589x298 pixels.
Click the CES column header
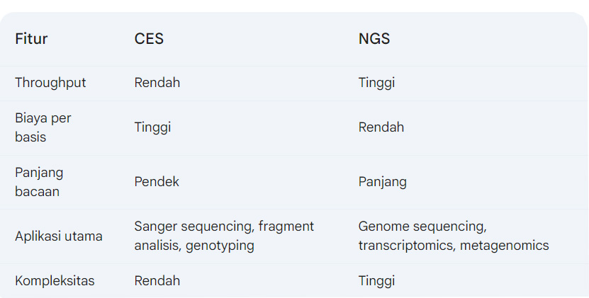point(149,39)
